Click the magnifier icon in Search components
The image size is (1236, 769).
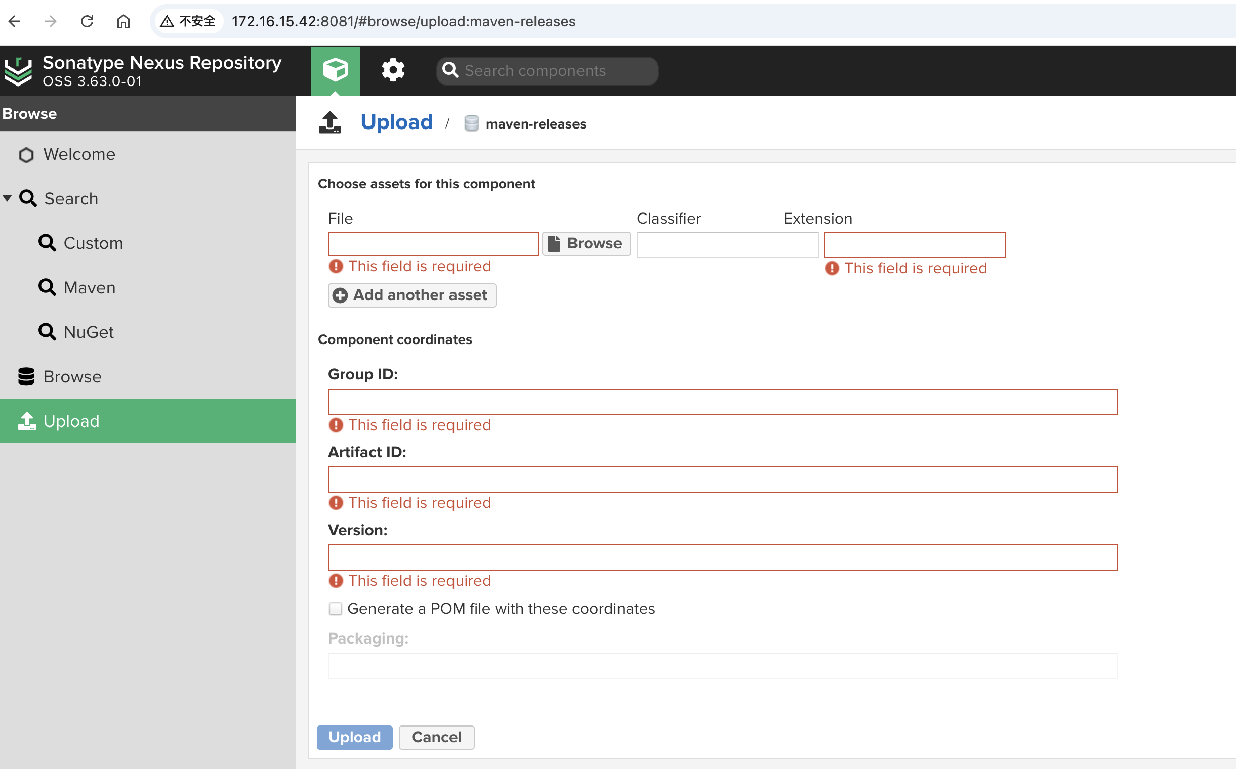click(450, 70)
